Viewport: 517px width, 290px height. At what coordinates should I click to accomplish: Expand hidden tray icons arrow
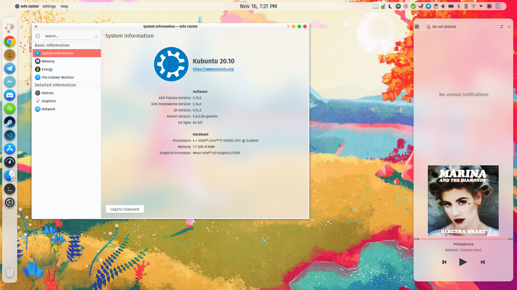pyautogui.click(x=481, y=6)
